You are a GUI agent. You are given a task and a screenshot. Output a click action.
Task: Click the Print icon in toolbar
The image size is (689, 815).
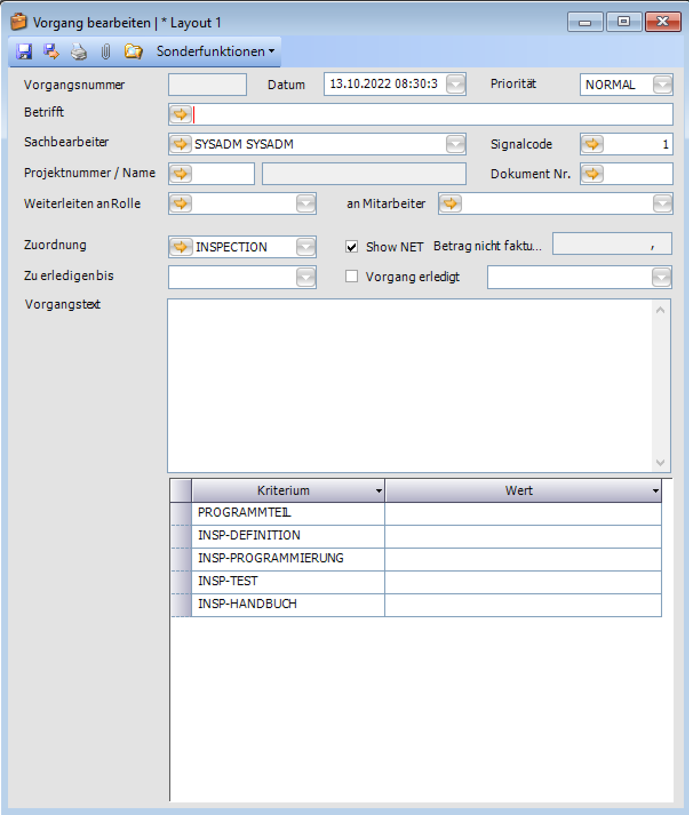coord(79,52)
